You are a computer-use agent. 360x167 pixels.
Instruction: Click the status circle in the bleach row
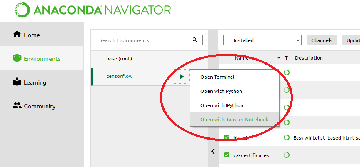tap(287, 137)
